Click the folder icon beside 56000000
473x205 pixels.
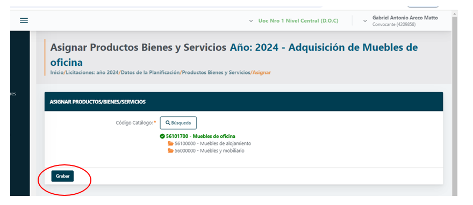(171, 150)
